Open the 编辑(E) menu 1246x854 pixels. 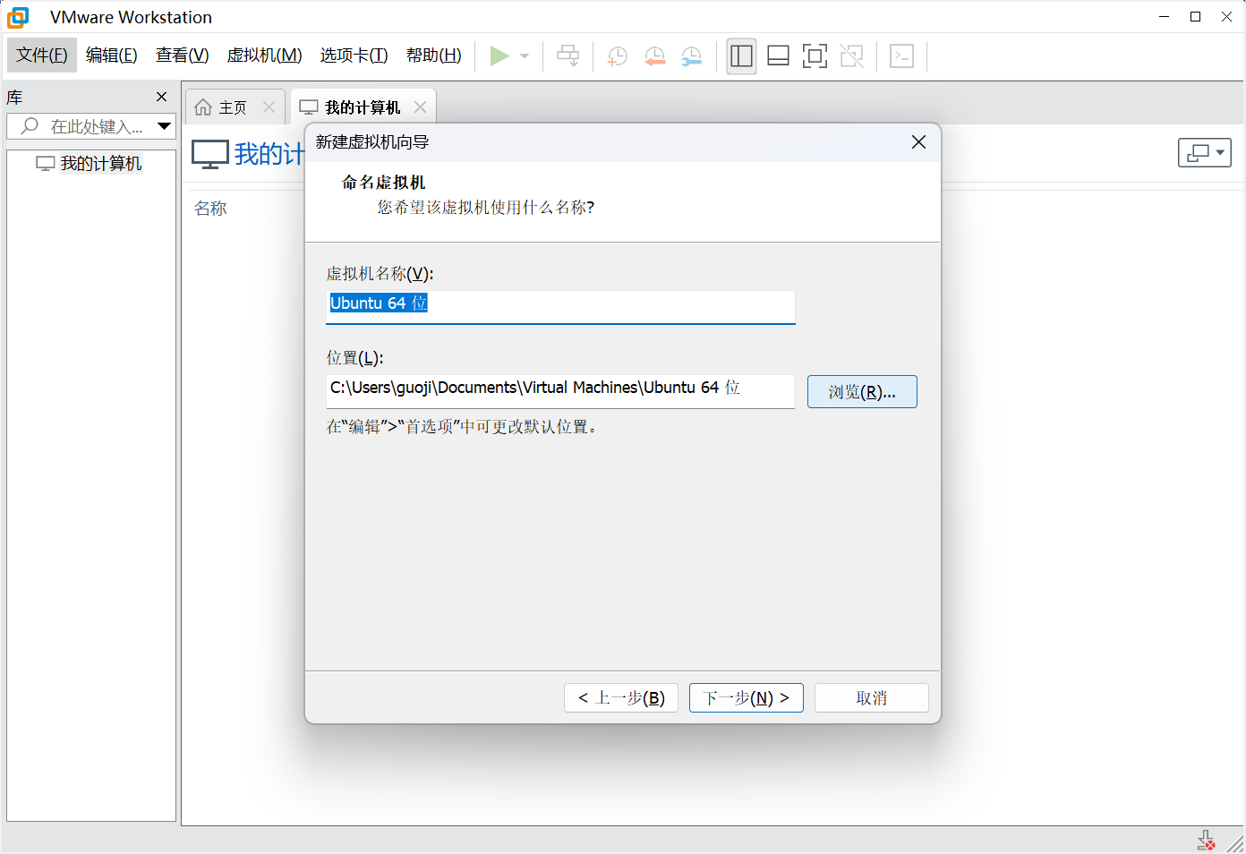coord(112,56)
